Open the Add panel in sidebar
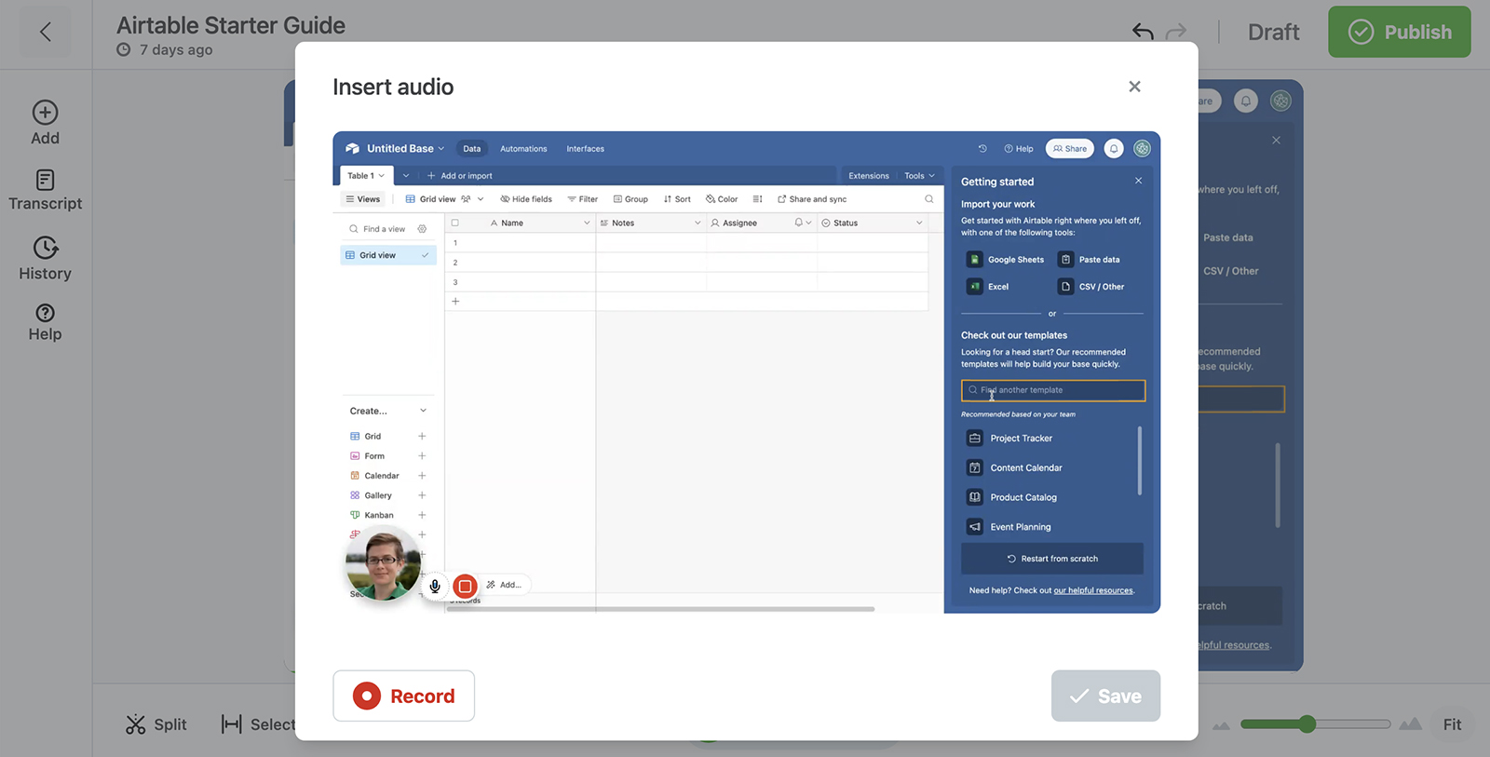This screenshot has height=757, width=1490. tap(45, 123)
